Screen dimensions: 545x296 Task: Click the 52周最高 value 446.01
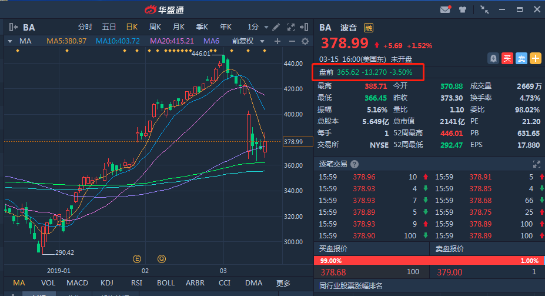451,133
